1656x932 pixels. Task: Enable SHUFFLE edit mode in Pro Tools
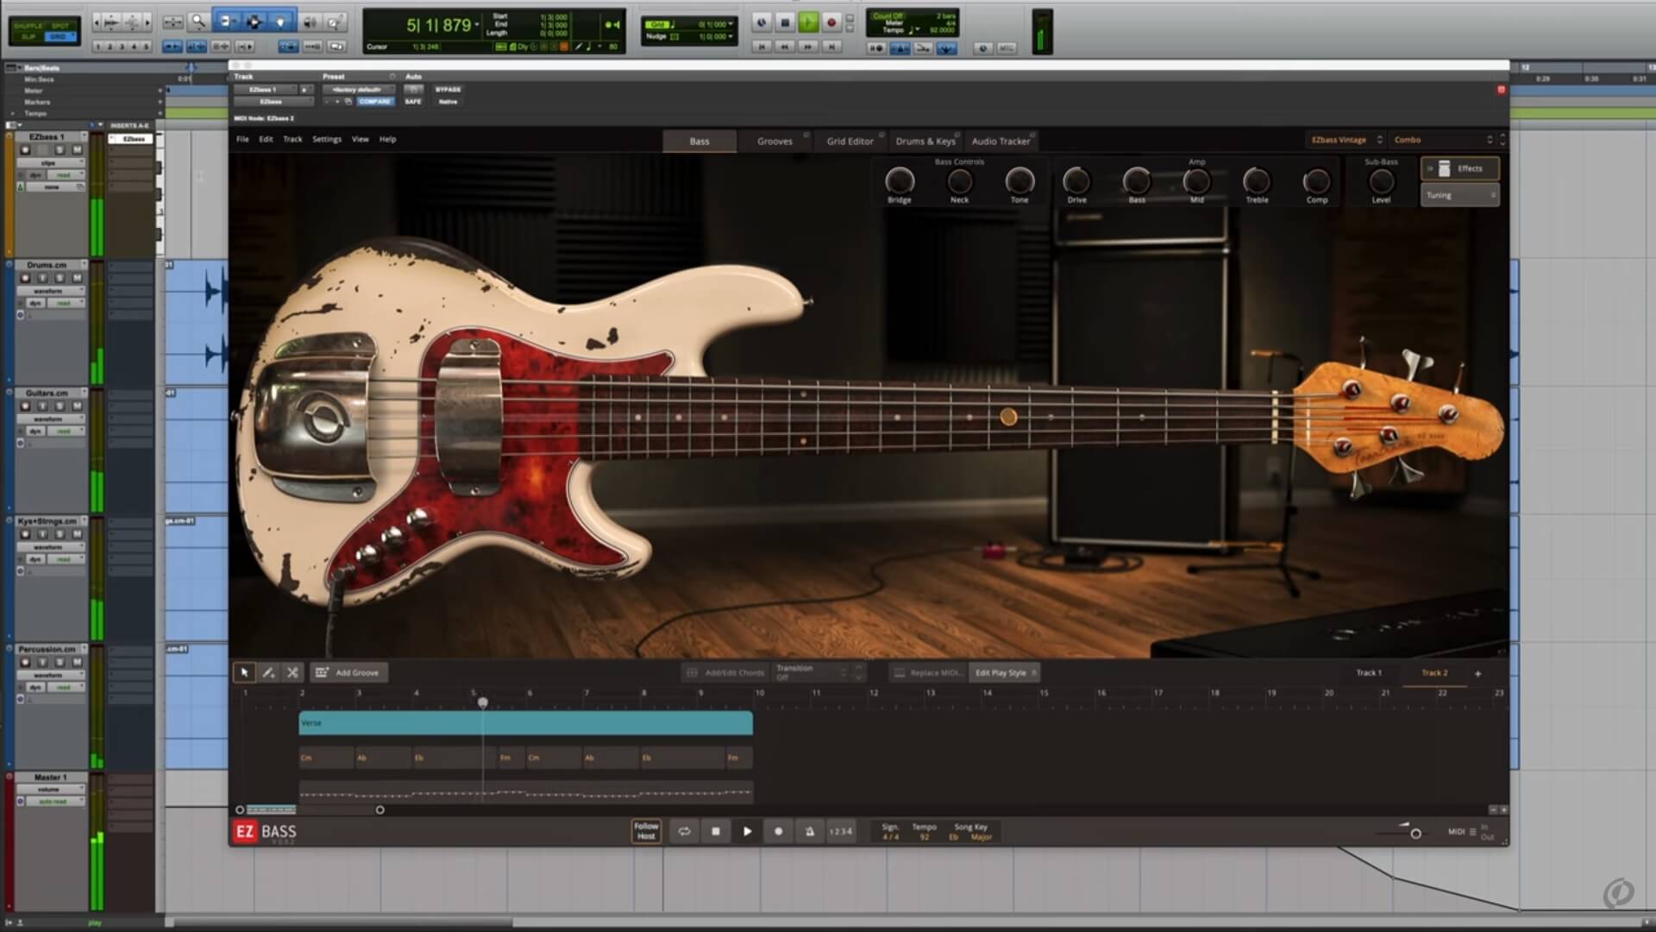pos(28,26)
